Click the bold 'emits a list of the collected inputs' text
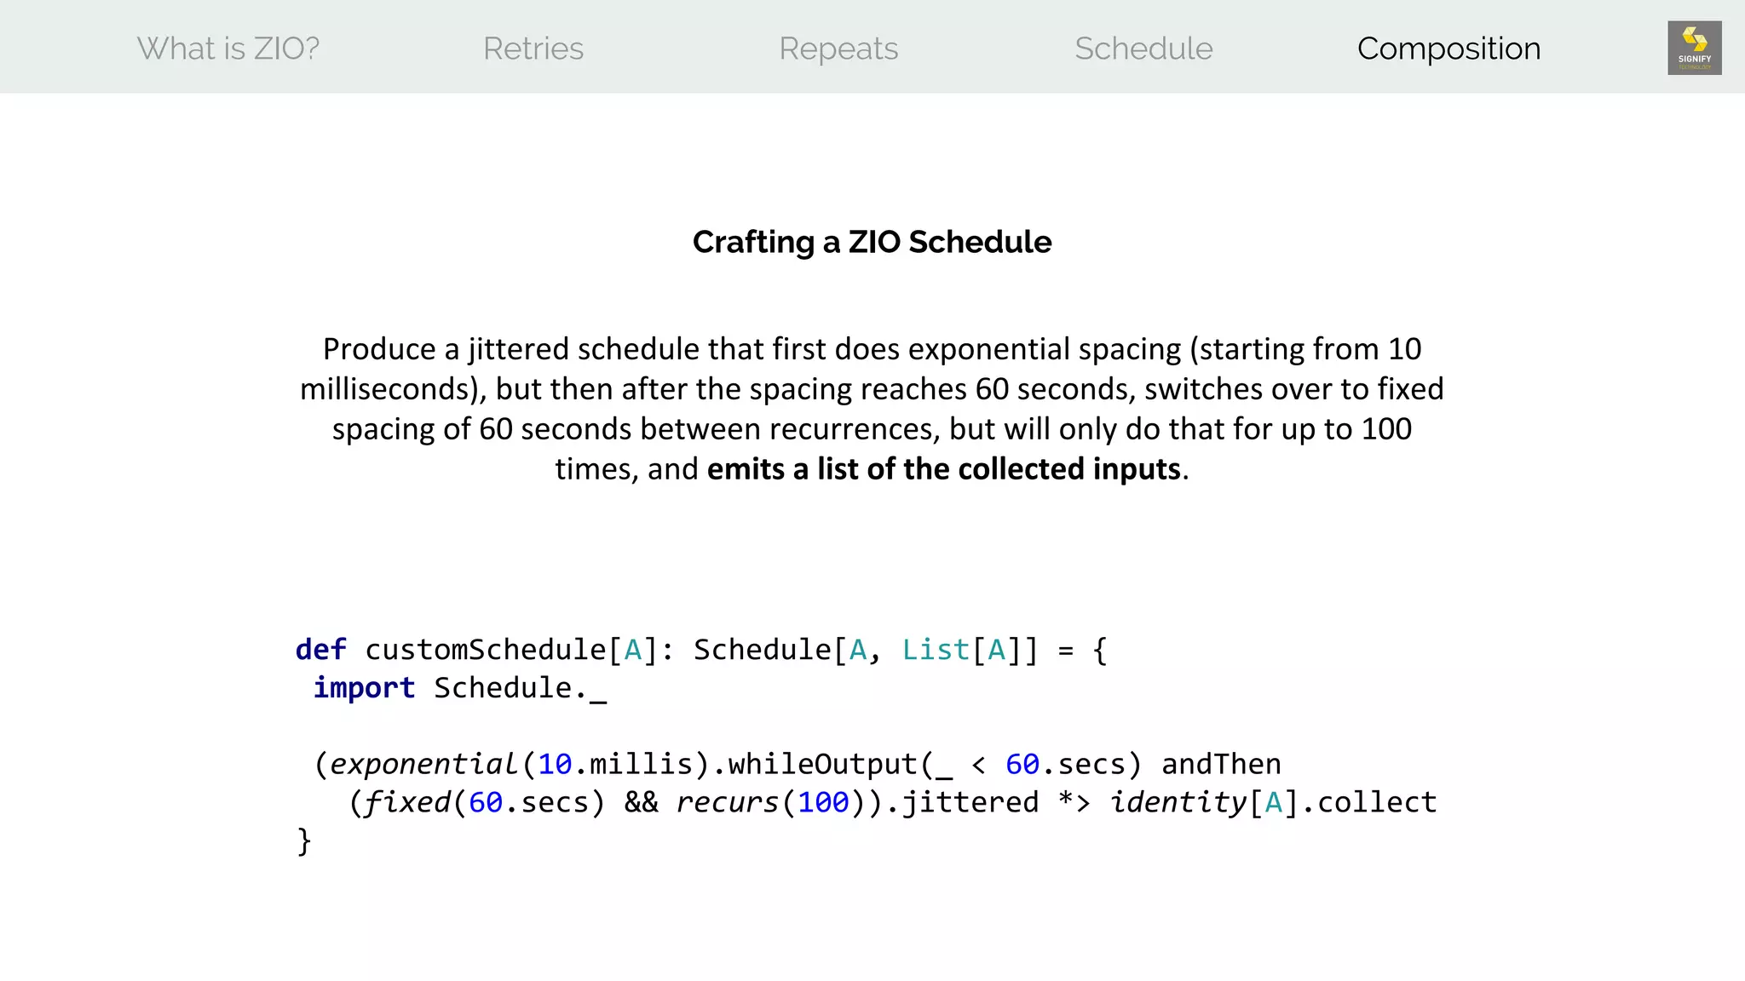The image size is (1745, 981). (944, 469)
